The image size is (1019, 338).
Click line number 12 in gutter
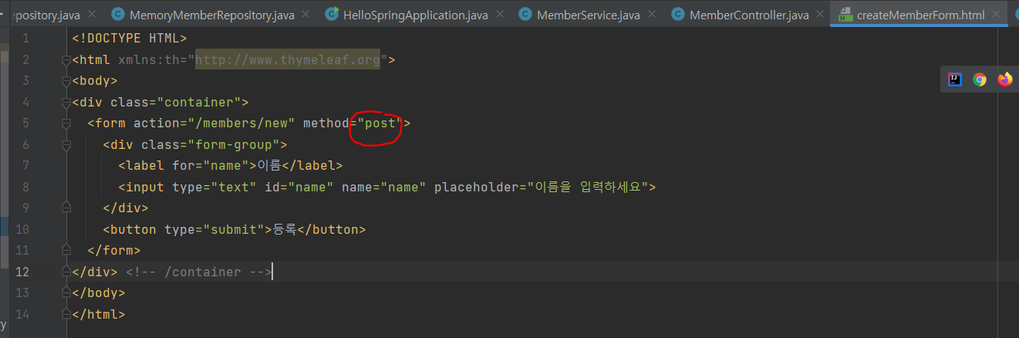pos(22,272)
